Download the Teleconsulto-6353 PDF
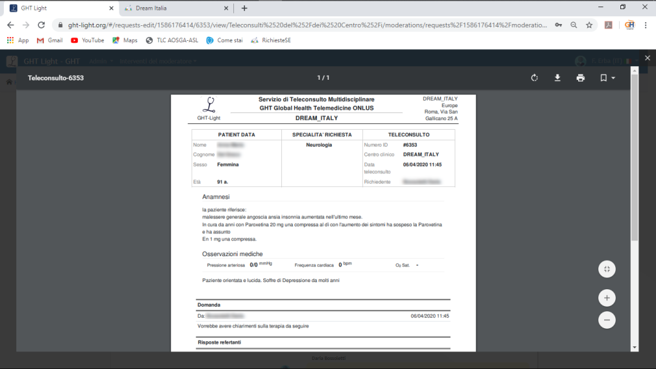 [x=557, y=78]
